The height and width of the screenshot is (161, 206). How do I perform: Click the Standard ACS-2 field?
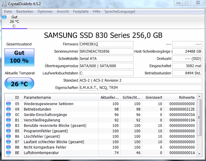pos(140,80)
